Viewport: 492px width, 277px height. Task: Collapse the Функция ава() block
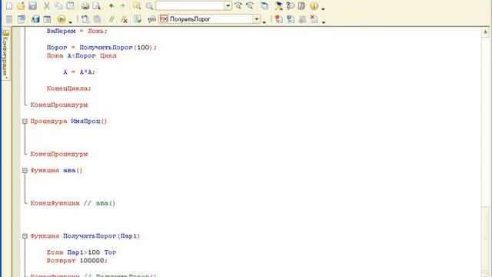25,171
